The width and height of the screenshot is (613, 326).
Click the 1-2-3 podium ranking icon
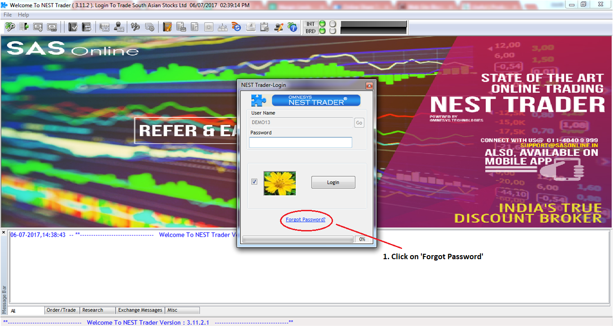(222, 27)
